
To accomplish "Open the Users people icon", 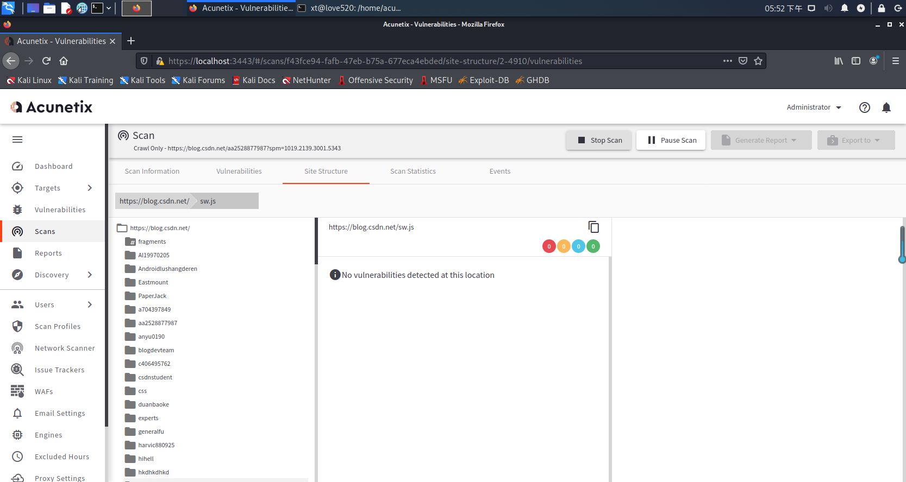I will point(17,305).
